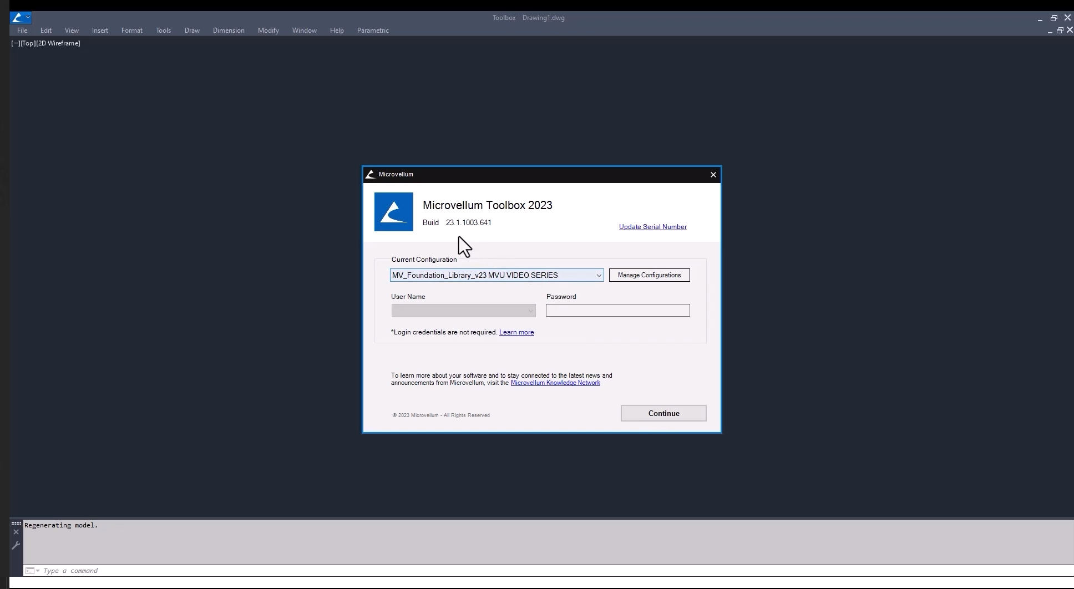Open the User Name dropdown
This screenshot has height=589, width=1074.
[x=530, y=311]
